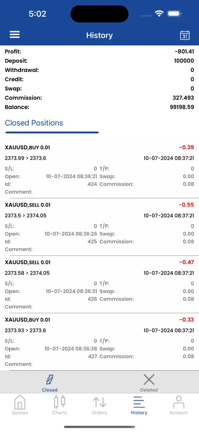Open the calendar date filter
The height and width of the screenshot is (432, 199).
185,35
